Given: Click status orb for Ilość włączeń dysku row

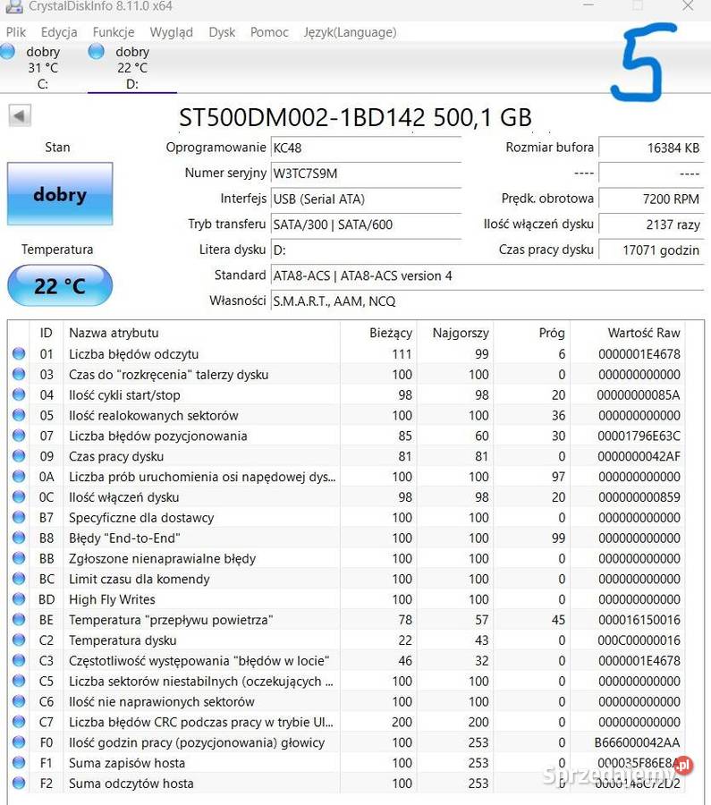Looking at the screenshot, I should pos(19,497).
